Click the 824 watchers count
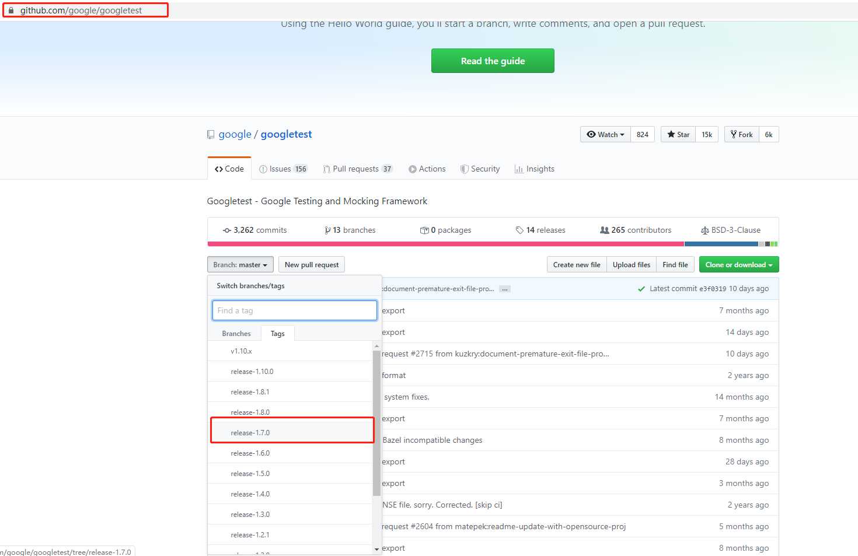Viewport: 858px width, 556px height. [643, 134]
